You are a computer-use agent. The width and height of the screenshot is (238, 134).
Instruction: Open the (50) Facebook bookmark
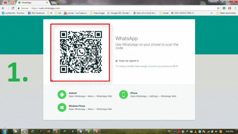[x=36, y=13]
